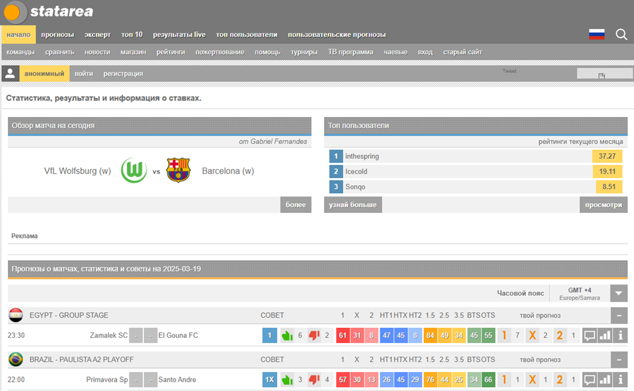This screenshot has width=634, height=391.
Task: Open the timezone GMT +4 dropdown
Action: pyautogui.click(x=618, y=294)
